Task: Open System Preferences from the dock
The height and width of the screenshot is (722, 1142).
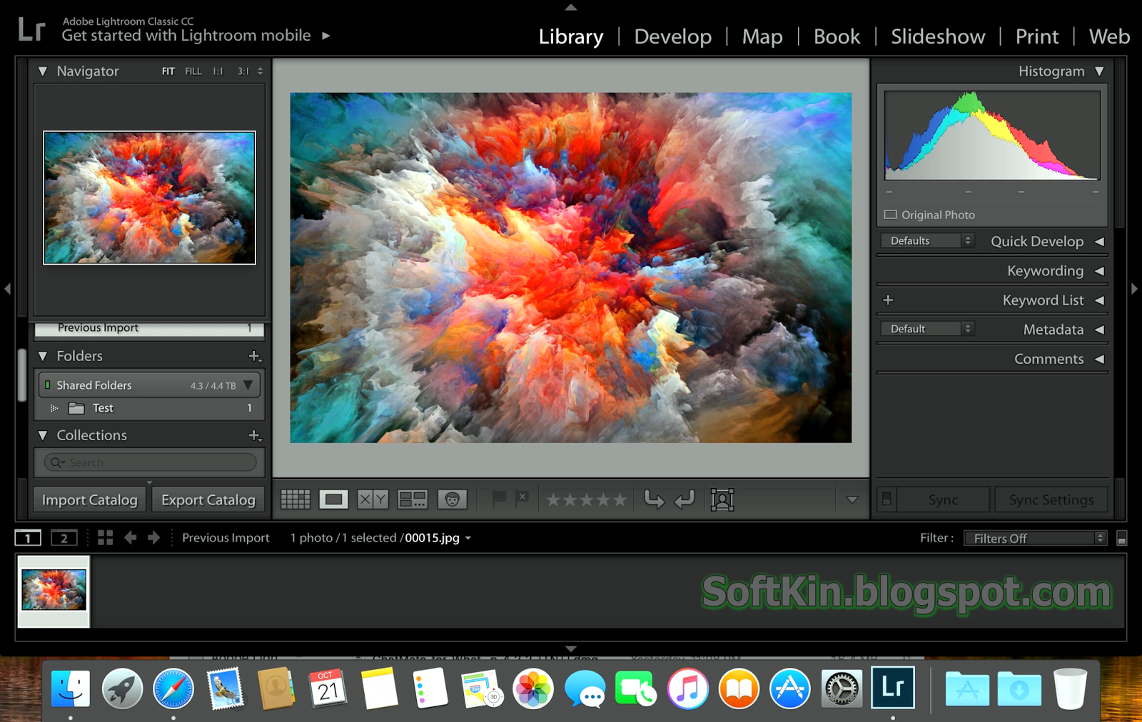Action: tap(842, 689)
